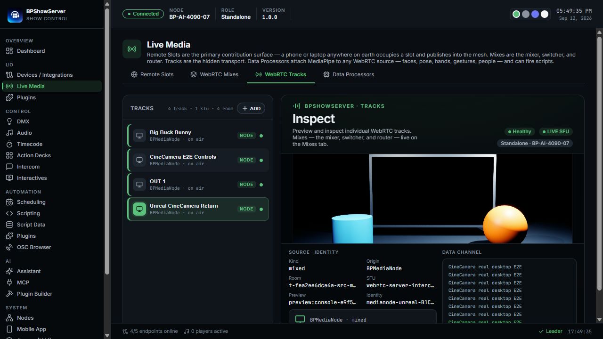This screenshot has width=603, height=339.
Task: Open the DMX lightbulb icon
Action: 9,121
